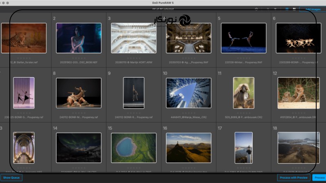Click the circular info icon in toolbar
326x183 pixels.
[x=256, y=9]
